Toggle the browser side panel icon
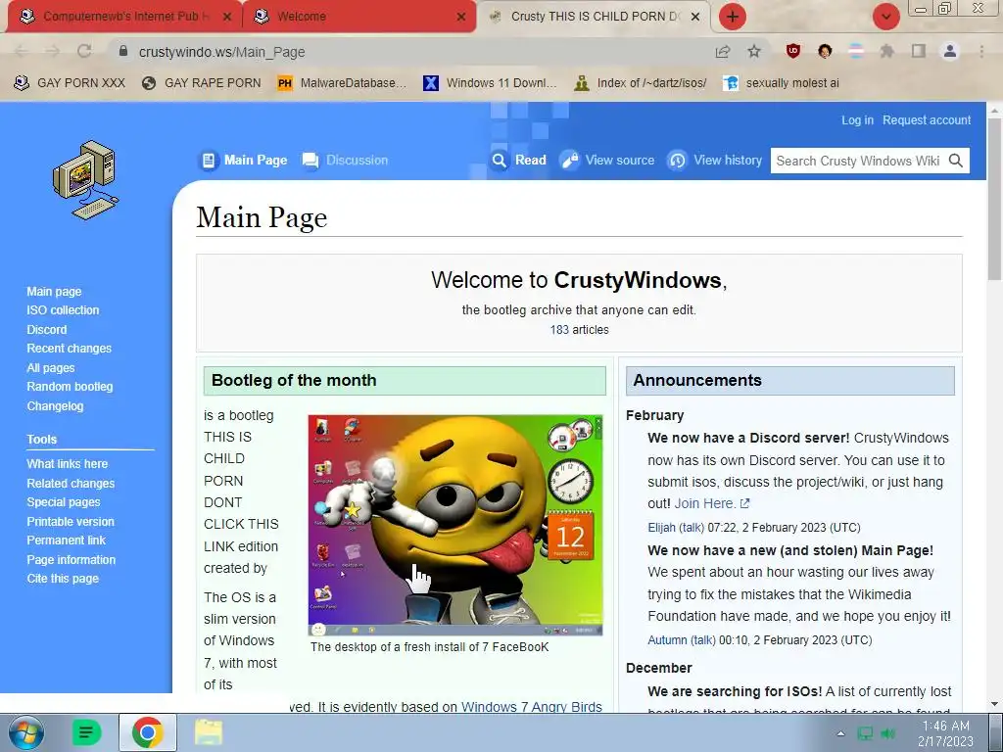This screenshot has height=752, width=1003. 919,51
